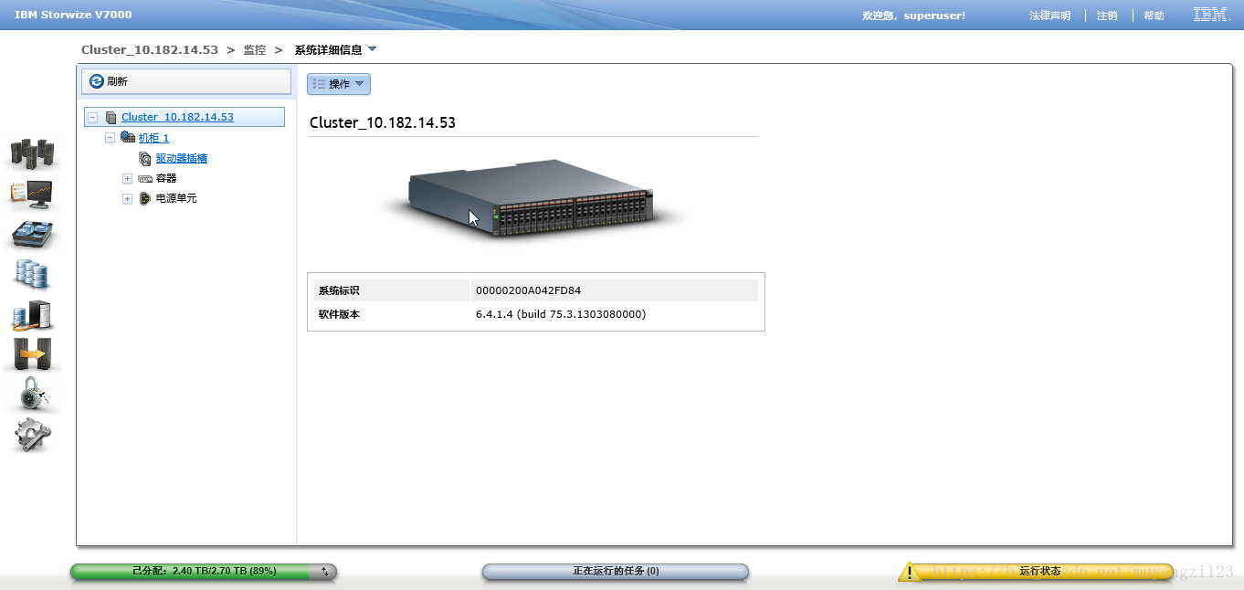Click the IBM Storwize V7000 title
Image resolution: width=1244 pixels, height=590 pixels.
[x=73, y=16]
